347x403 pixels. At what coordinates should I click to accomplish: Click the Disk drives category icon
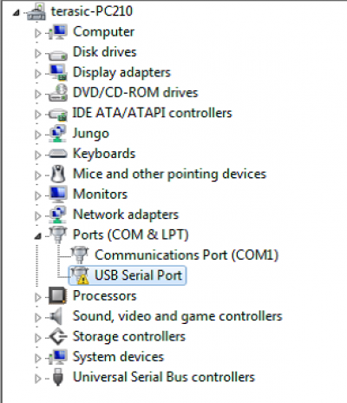[x=58, y=54]
